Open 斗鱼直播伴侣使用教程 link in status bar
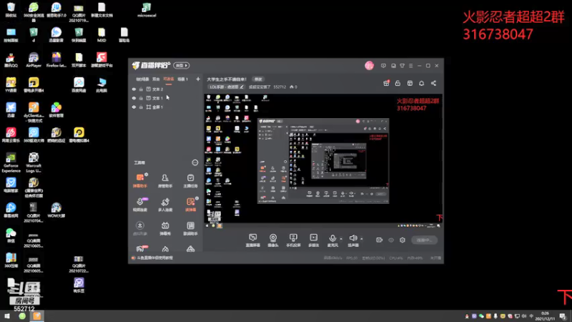The image size is (572, 322). (x=154, y=258)
